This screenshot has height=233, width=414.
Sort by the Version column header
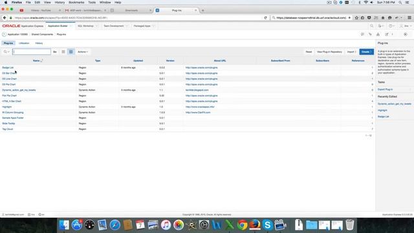(x=170, y=61)
